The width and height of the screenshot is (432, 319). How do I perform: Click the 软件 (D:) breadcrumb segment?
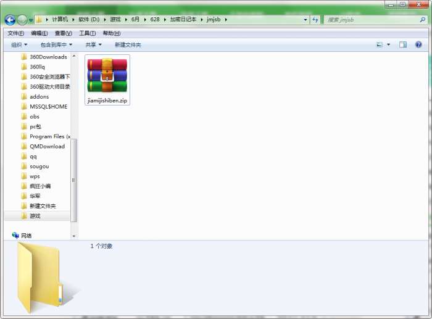89,19
